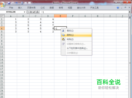Open the calculator icon in quick access toolbar
The width and height of the screenshot is (132, 98).
click(x=22, y=3)
